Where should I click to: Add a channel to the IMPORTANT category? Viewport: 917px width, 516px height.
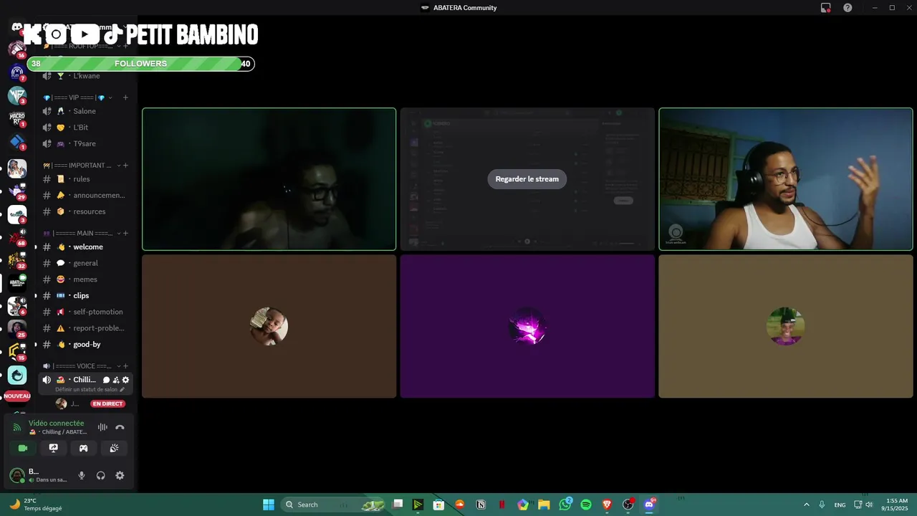pyautogui.click(x=125, y=166)
